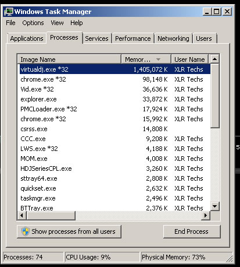Screen dimensions: 240x267
Task: Open the File menu
Action: (x=10, y=23)
